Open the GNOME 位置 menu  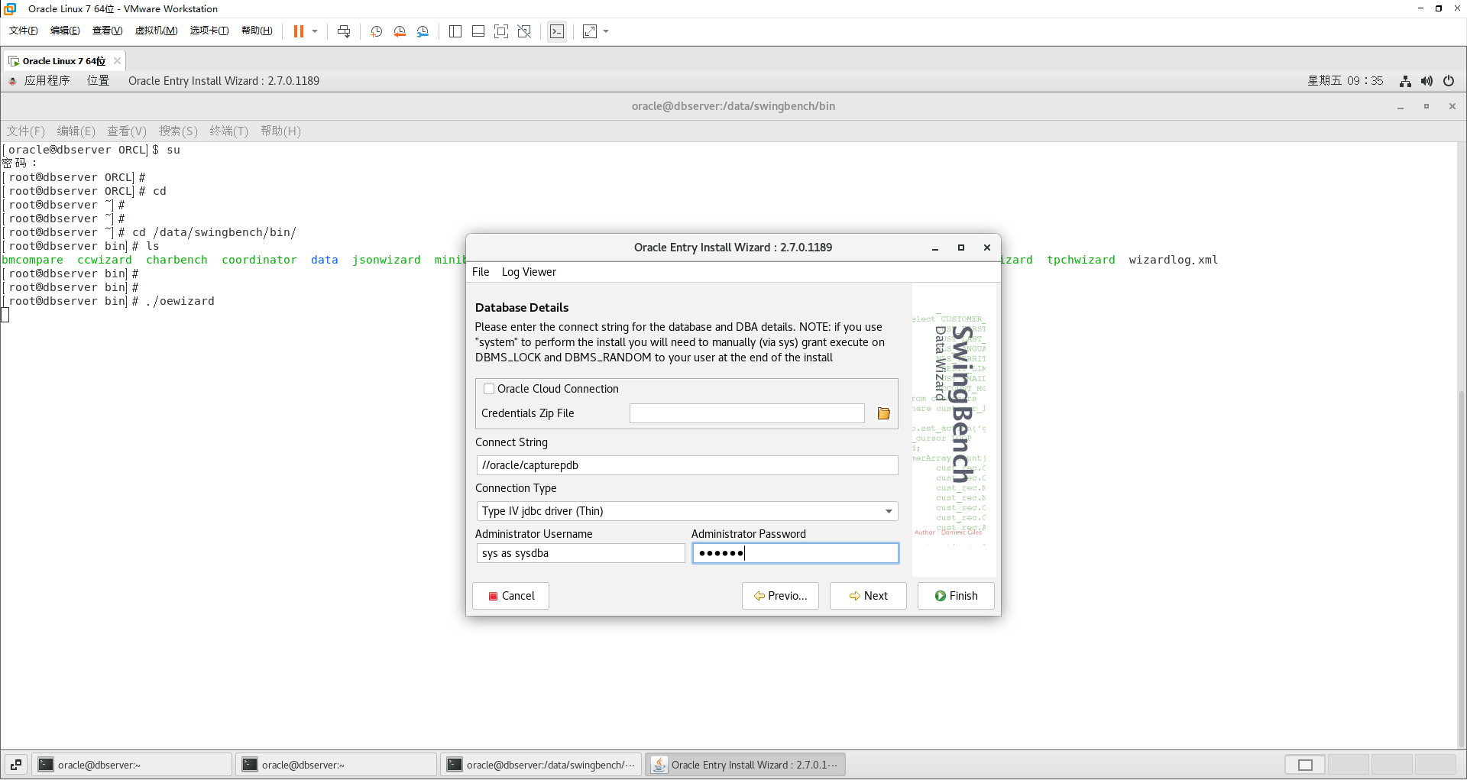[x=98, y=81]
